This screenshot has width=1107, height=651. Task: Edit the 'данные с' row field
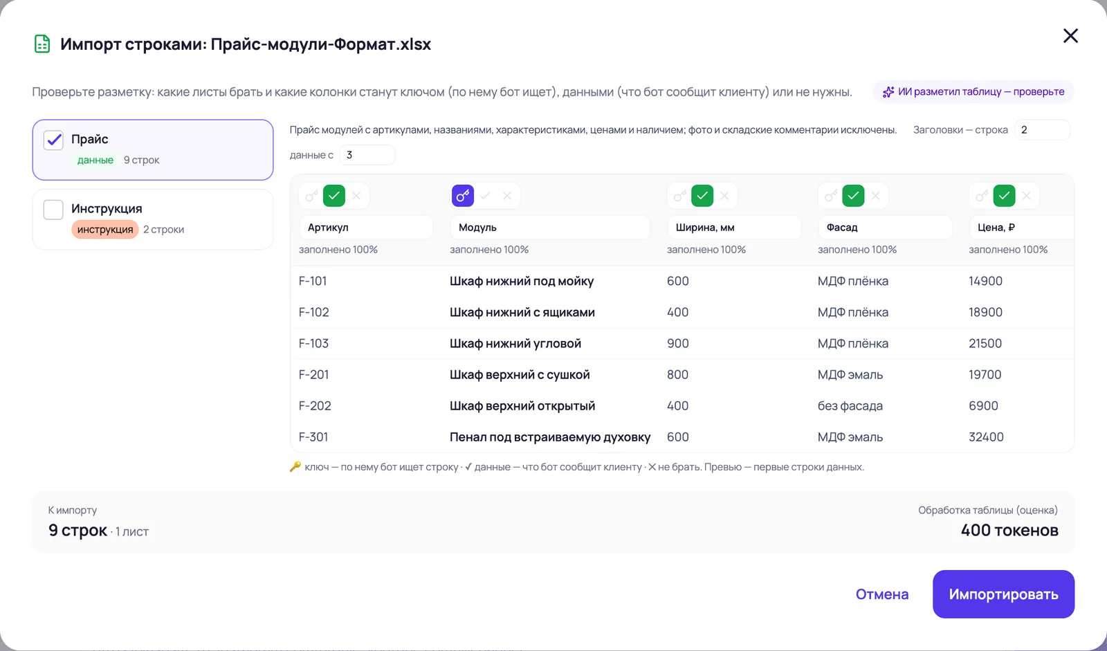(x=367, y=155)
